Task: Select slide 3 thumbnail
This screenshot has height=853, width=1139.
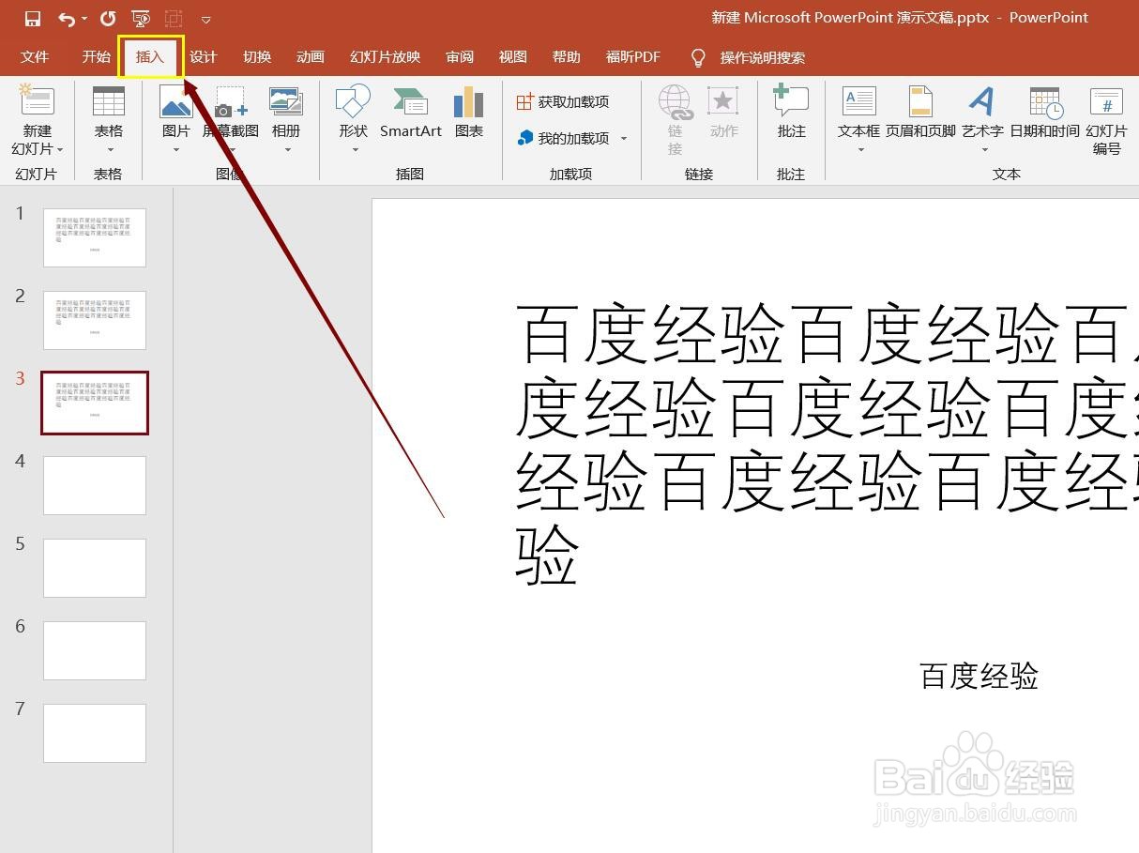Action: pos(95,403)
